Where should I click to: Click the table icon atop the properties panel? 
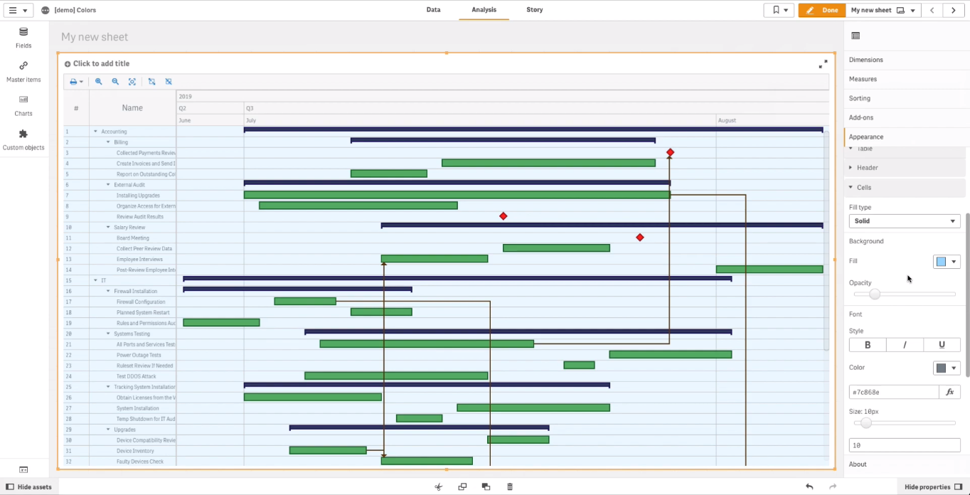pos(856,36)
